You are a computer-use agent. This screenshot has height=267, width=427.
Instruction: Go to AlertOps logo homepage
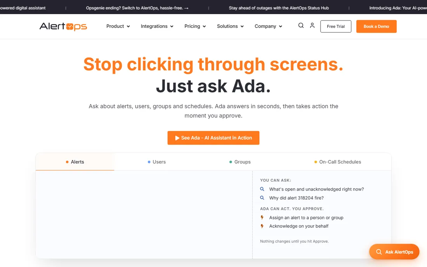point(63,26)
